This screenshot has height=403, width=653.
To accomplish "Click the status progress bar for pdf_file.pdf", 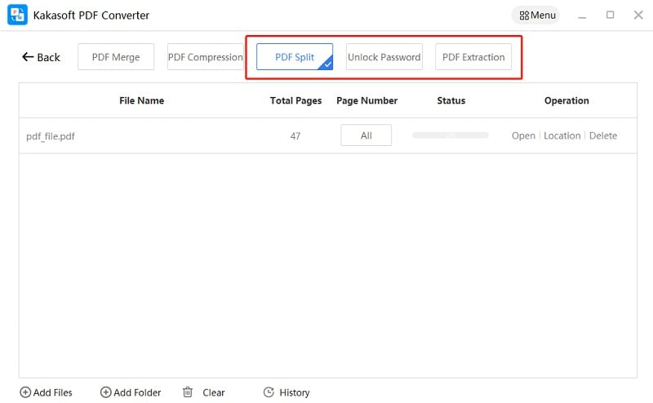I will click(451, 135).
